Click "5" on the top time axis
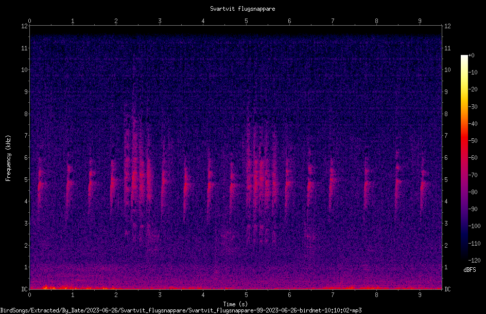The image size is (486, 314). coord(246,21)
